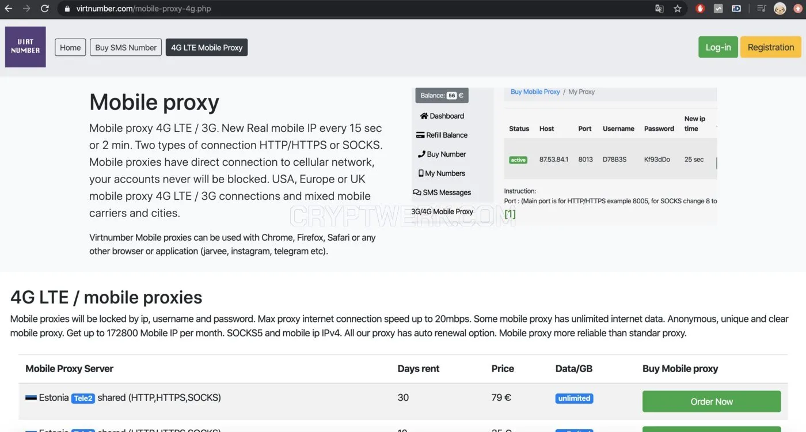Click My Numbers in the preview sidebar
The image size is (806, 432).
(442, 173)
